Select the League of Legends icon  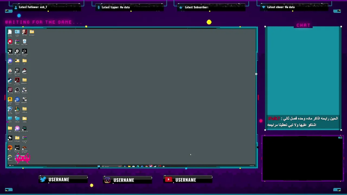(17, 110)
